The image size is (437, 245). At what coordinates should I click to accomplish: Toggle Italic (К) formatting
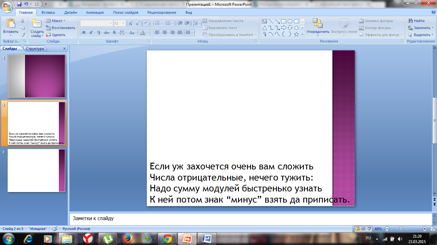point(91,33)
